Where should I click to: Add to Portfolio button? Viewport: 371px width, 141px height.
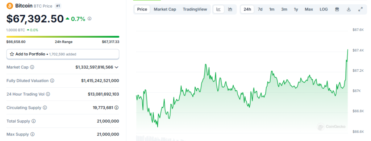[63, 54]
